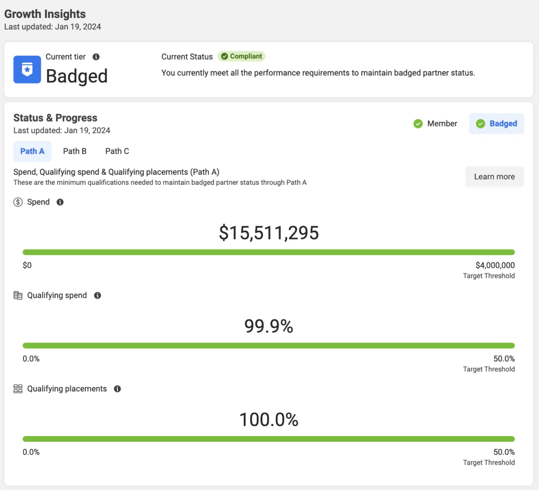This screenshot has width=539, height=490.
Task: Click the dollar sign Spend icon
Action: coord(18,202)
